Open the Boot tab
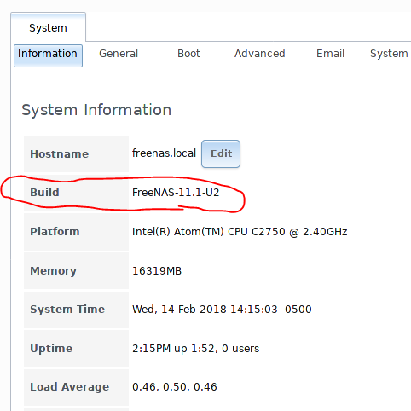The image size is (411, 411). click(x=188, y=54)
